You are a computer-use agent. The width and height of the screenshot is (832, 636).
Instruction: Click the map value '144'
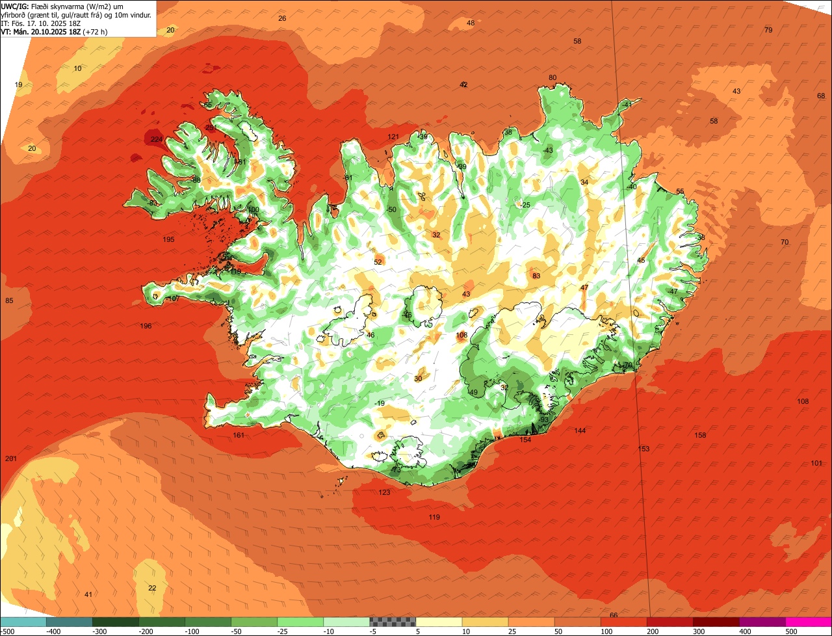pyautogui.click(x=580, y=431)
